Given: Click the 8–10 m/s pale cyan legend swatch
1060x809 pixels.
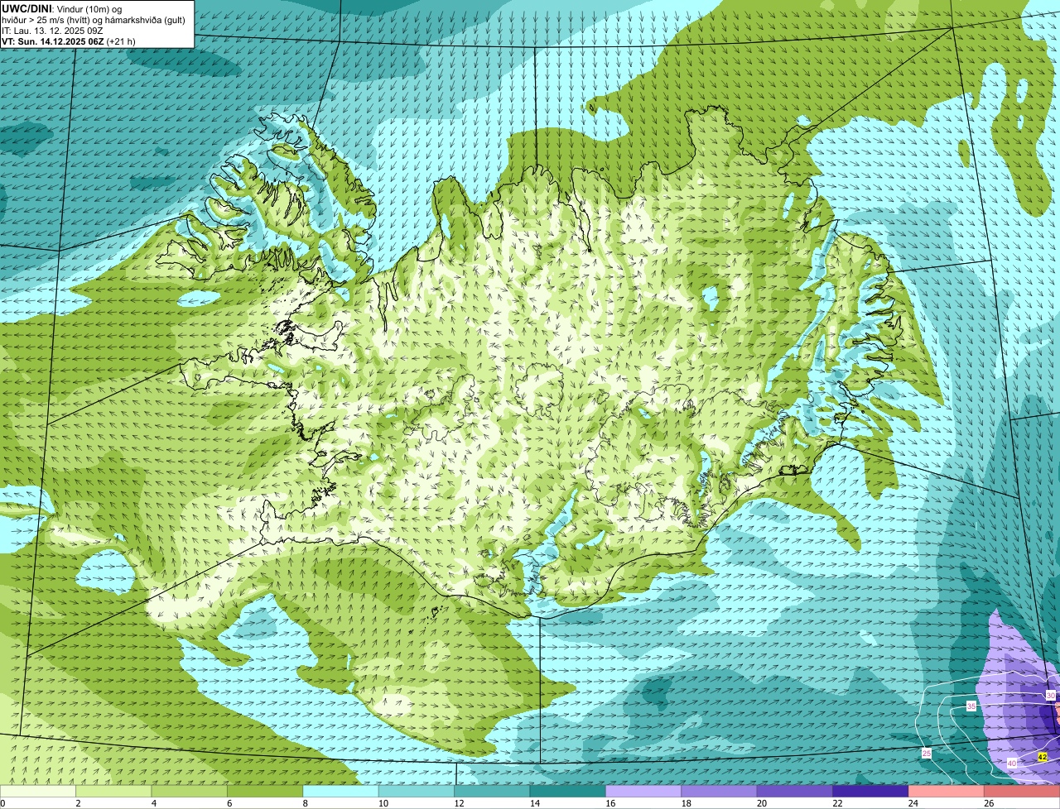Looking at the screenshot, I should click(x=341, y=791).
